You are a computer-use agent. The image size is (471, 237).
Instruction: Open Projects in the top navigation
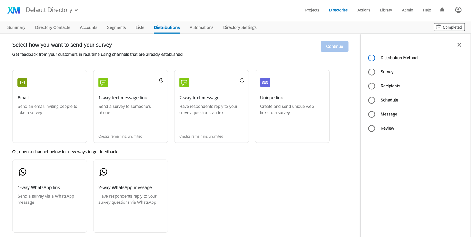312,10
